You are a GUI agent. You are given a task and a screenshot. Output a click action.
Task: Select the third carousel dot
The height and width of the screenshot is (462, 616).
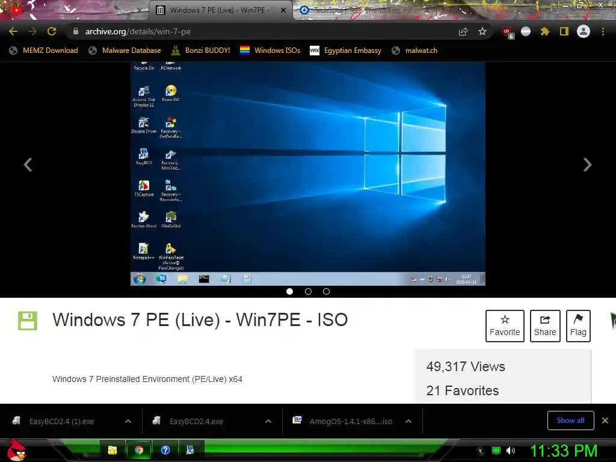[327, 292]
